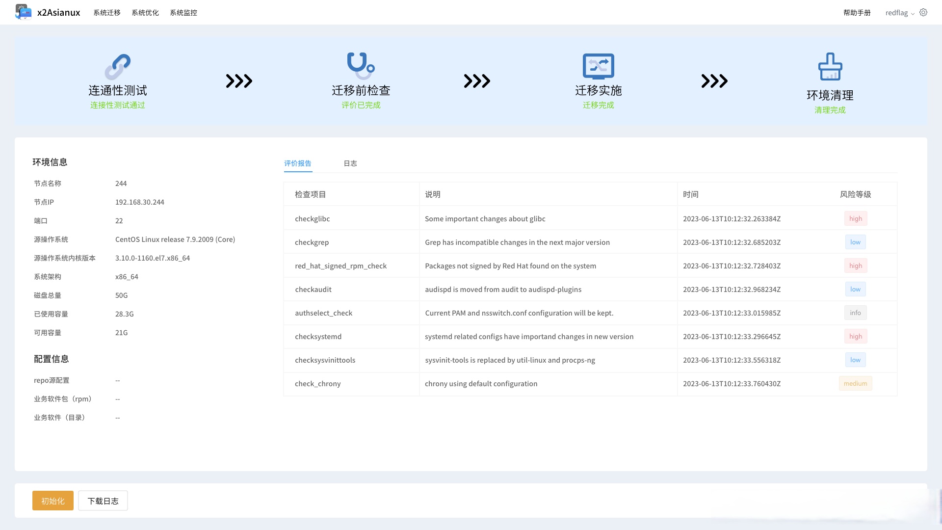
Task: Open the 帮助手册 link
Action: pos(856,12)
